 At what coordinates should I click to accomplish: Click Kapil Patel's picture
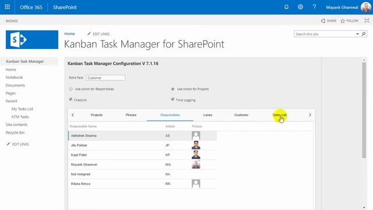196,155
